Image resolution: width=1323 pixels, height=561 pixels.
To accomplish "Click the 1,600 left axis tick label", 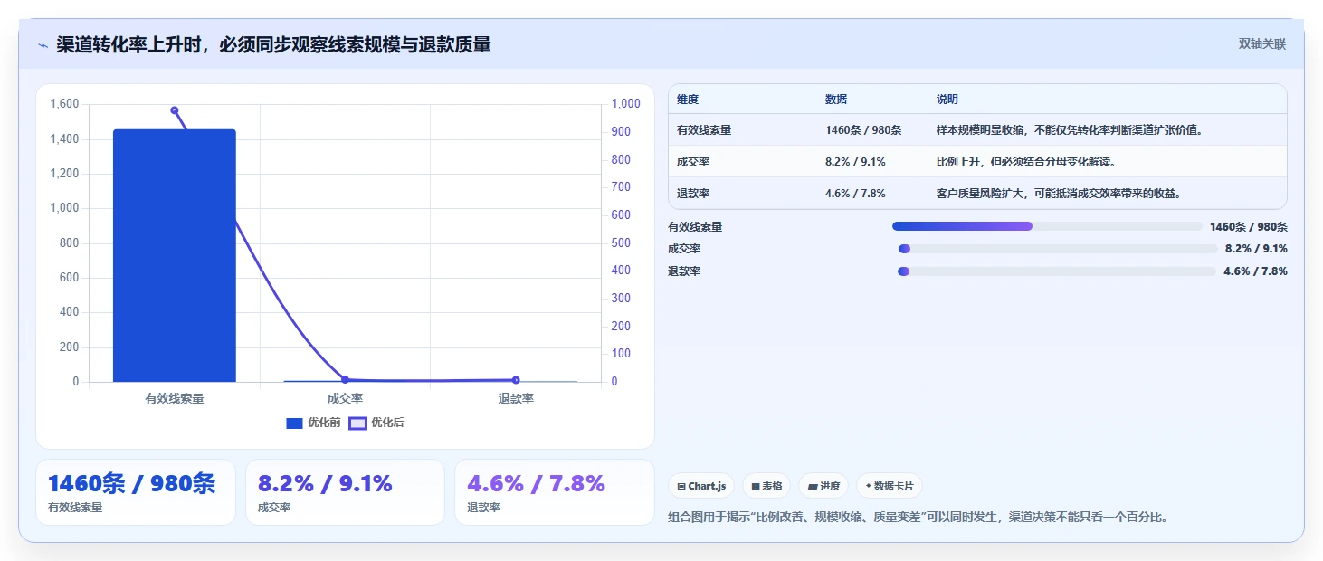I will (x=65, y=104).
